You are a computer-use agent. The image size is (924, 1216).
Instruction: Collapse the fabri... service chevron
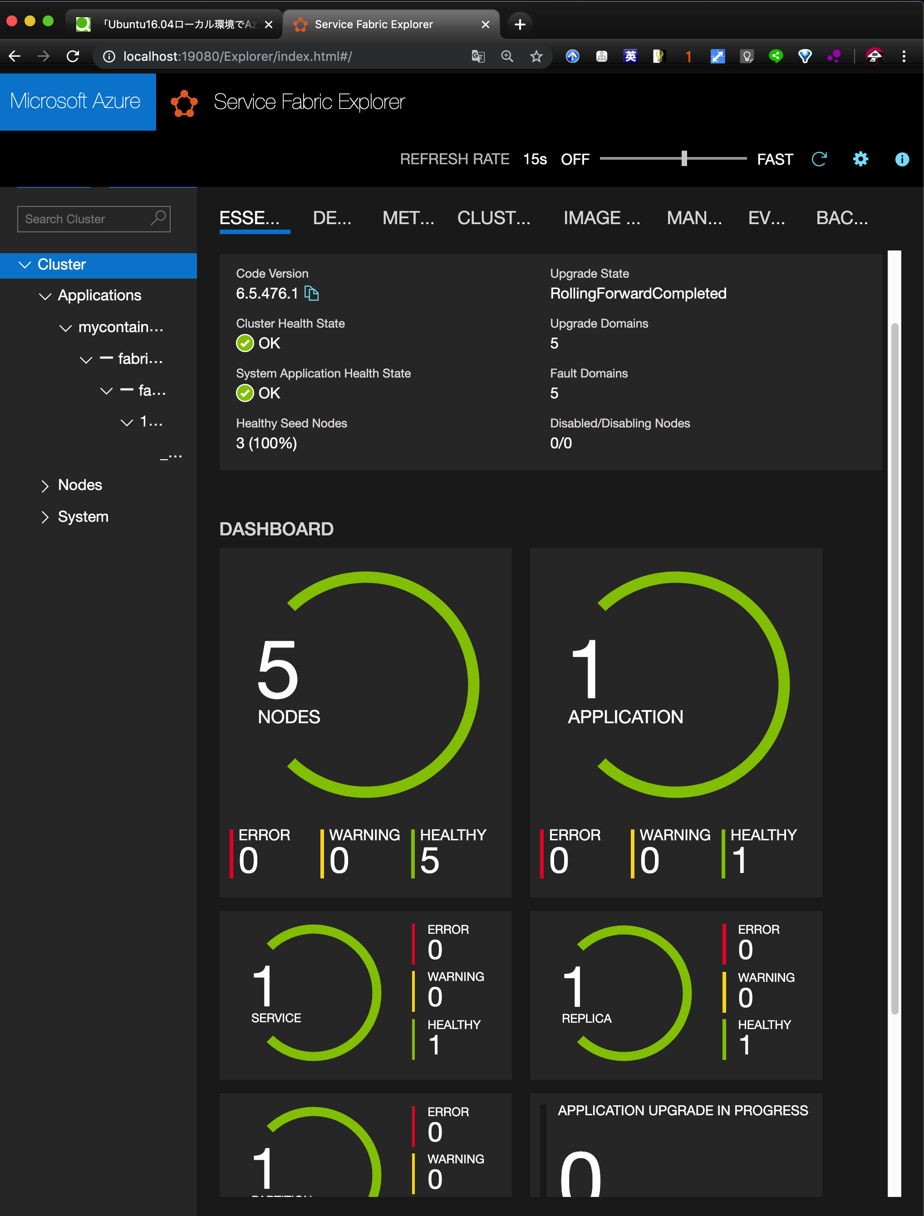point(86,360)
